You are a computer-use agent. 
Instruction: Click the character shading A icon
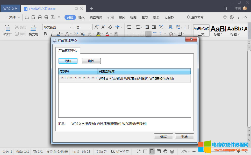[x=116, y=34]
